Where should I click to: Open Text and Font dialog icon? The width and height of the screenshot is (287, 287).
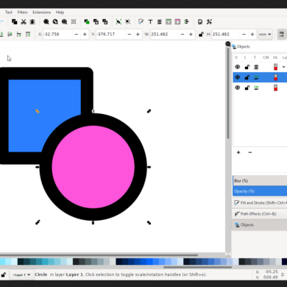coord(150,22)
